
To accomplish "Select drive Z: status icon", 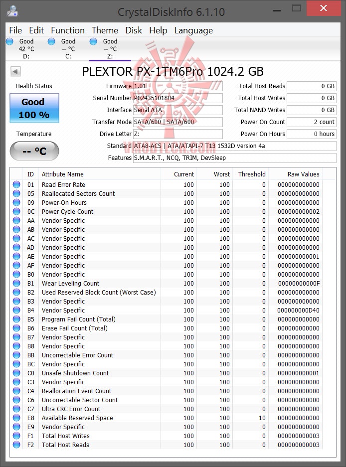I will click(x=93, y=41).
